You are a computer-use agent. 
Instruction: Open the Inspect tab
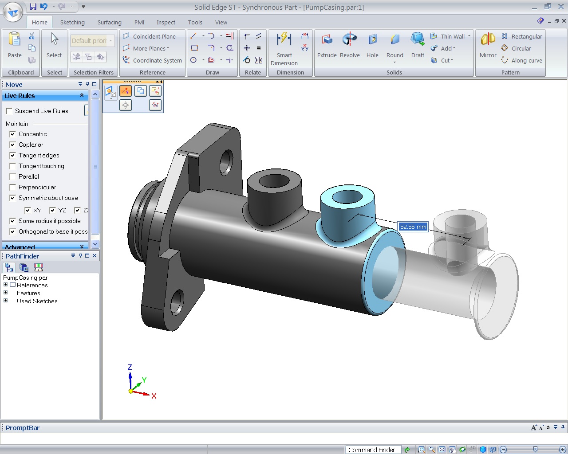point(166,22)
